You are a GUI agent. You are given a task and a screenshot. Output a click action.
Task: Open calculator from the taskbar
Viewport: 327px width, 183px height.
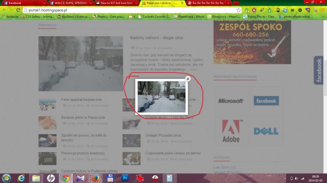coord(170,179)
